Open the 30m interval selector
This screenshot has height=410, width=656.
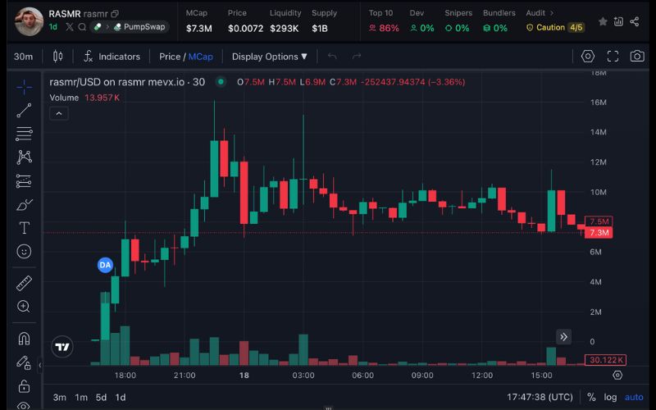tap(24, 57)
